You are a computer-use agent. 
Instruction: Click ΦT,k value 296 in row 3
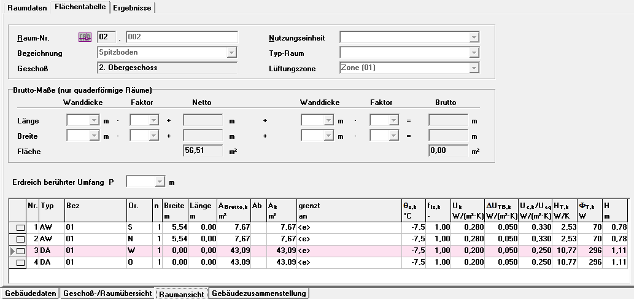(x=590, y=251)
